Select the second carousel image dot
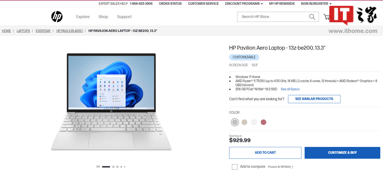Viewport: 383px width, 173px height. point(113,167)
